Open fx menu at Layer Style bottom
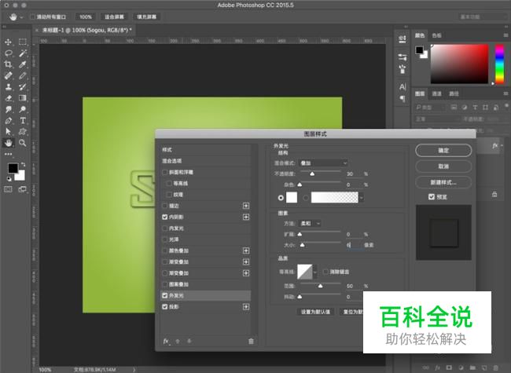The width and height of the screenshot is (511, 373). [166, 341]
